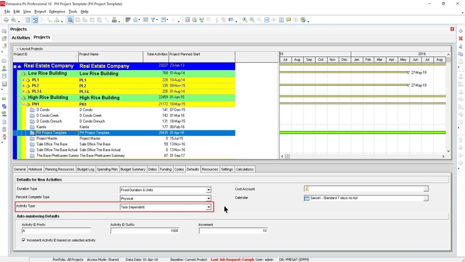465x262 pixels.
Task: Expand the PL2 node
Action: 23,86
